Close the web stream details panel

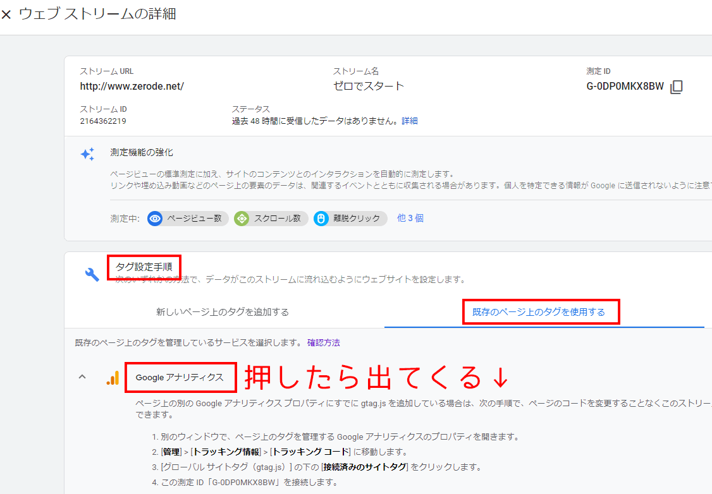click(x=6, y=15)
